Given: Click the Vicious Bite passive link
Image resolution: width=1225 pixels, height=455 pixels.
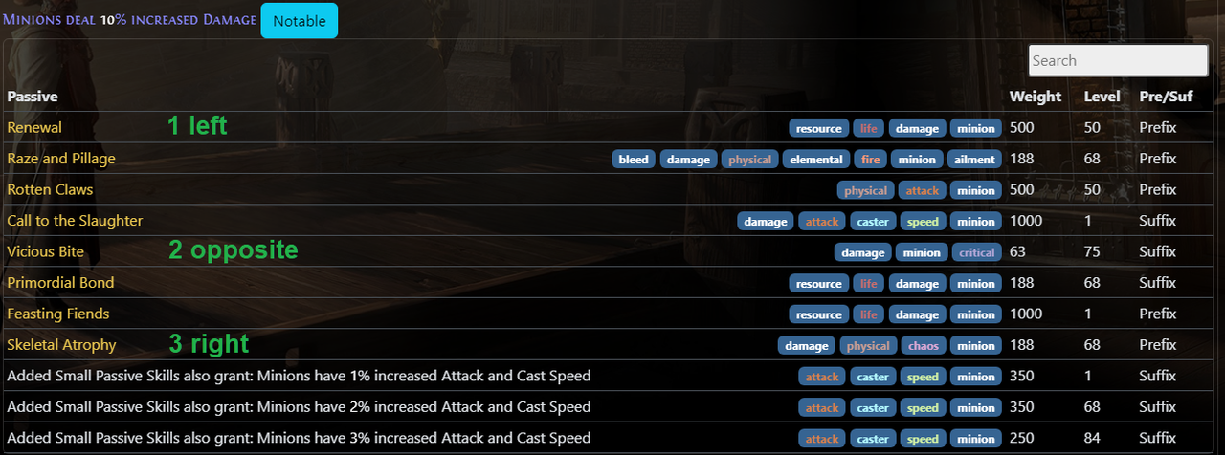Looking at the screenshot, I should coord(45,251).
